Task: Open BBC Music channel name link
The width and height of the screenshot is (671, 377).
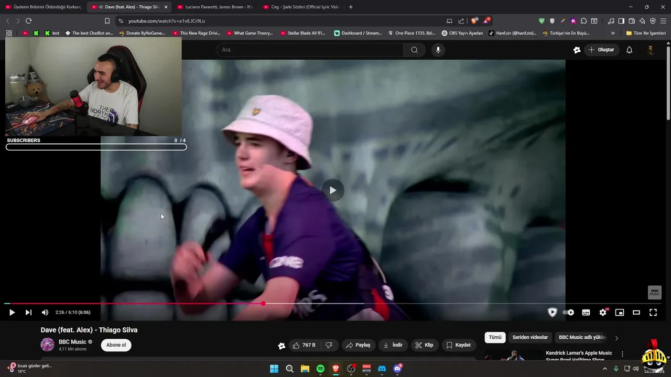Action: click(72, 342)
